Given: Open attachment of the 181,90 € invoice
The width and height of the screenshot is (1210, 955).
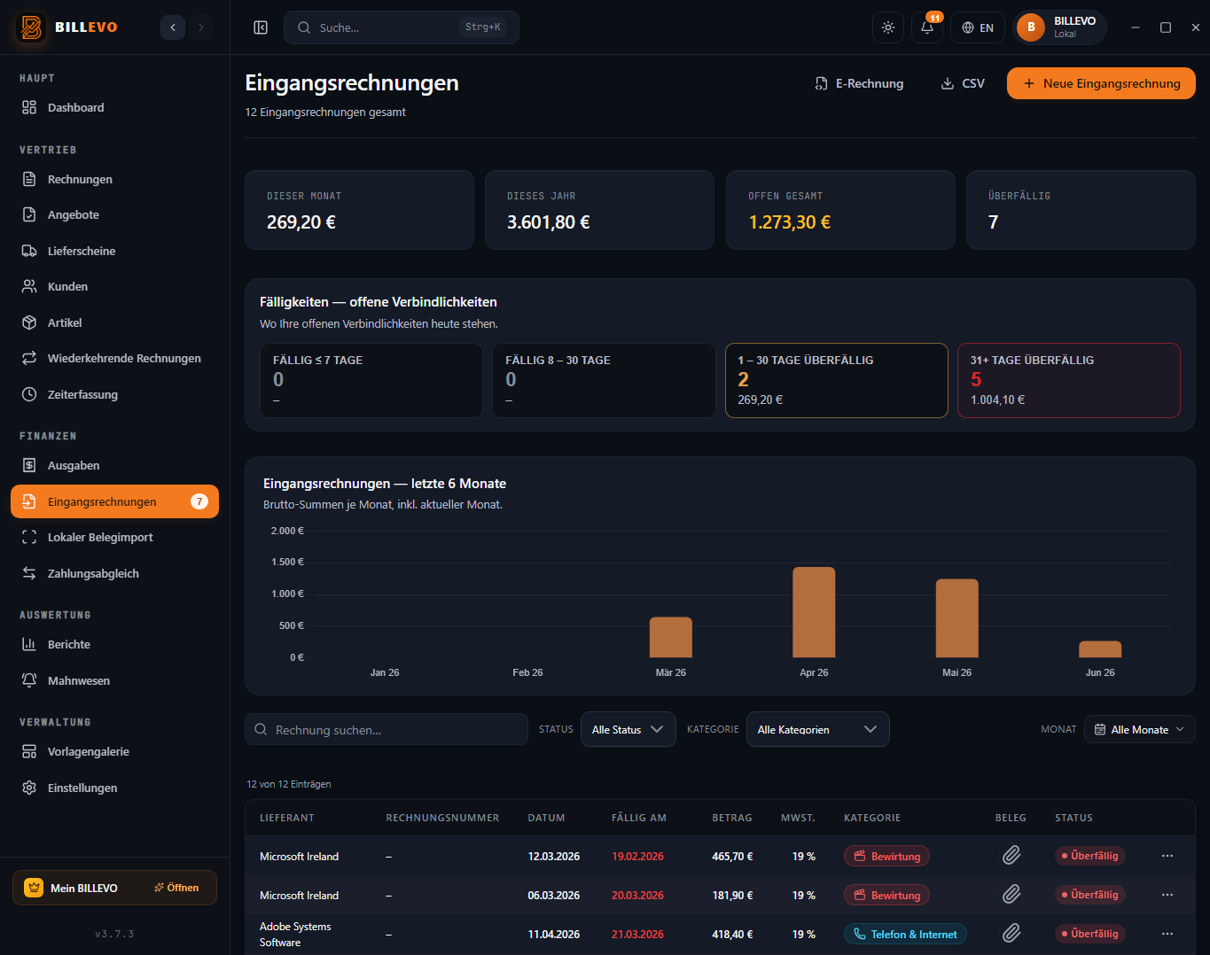Looking at the screenshot, I should (1011, 895).
